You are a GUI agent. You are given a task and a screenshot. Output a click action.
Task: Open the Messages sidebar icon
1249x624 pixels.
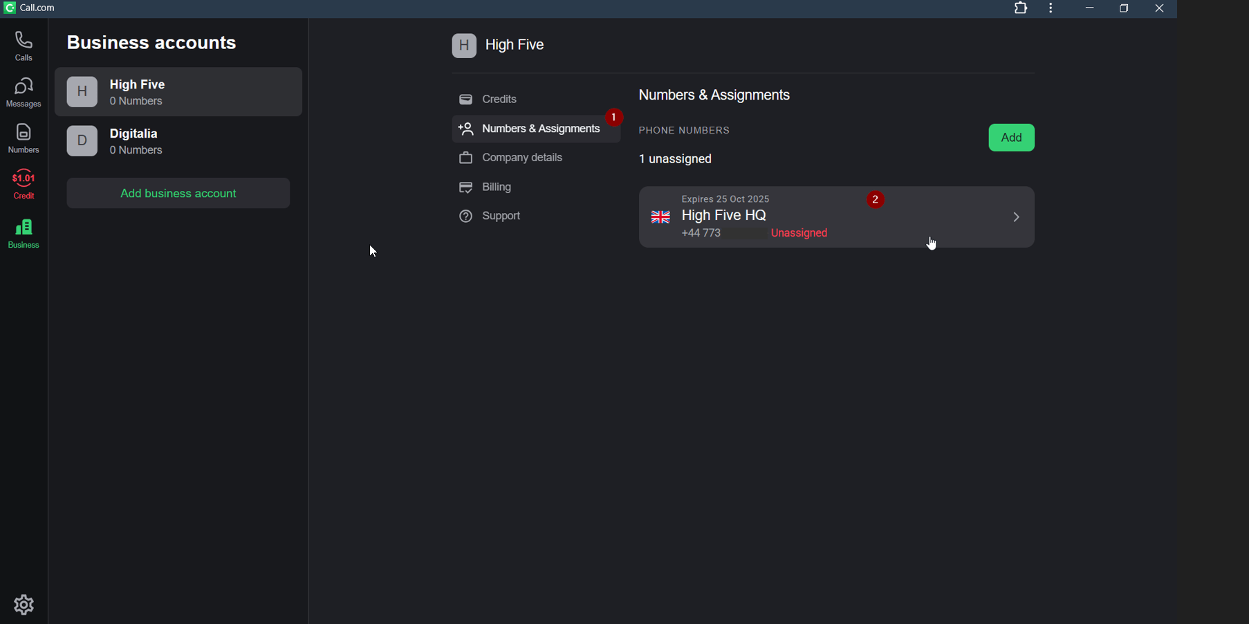(24, 93)
